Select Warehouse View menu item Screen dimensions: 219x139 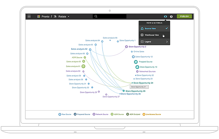pos(154,35)
